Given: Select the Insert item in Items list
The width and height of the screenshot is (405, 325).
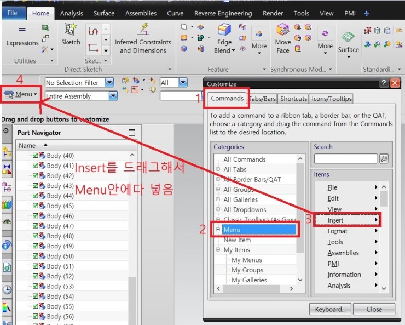Looking at the screenshot, I should [346, 220].
